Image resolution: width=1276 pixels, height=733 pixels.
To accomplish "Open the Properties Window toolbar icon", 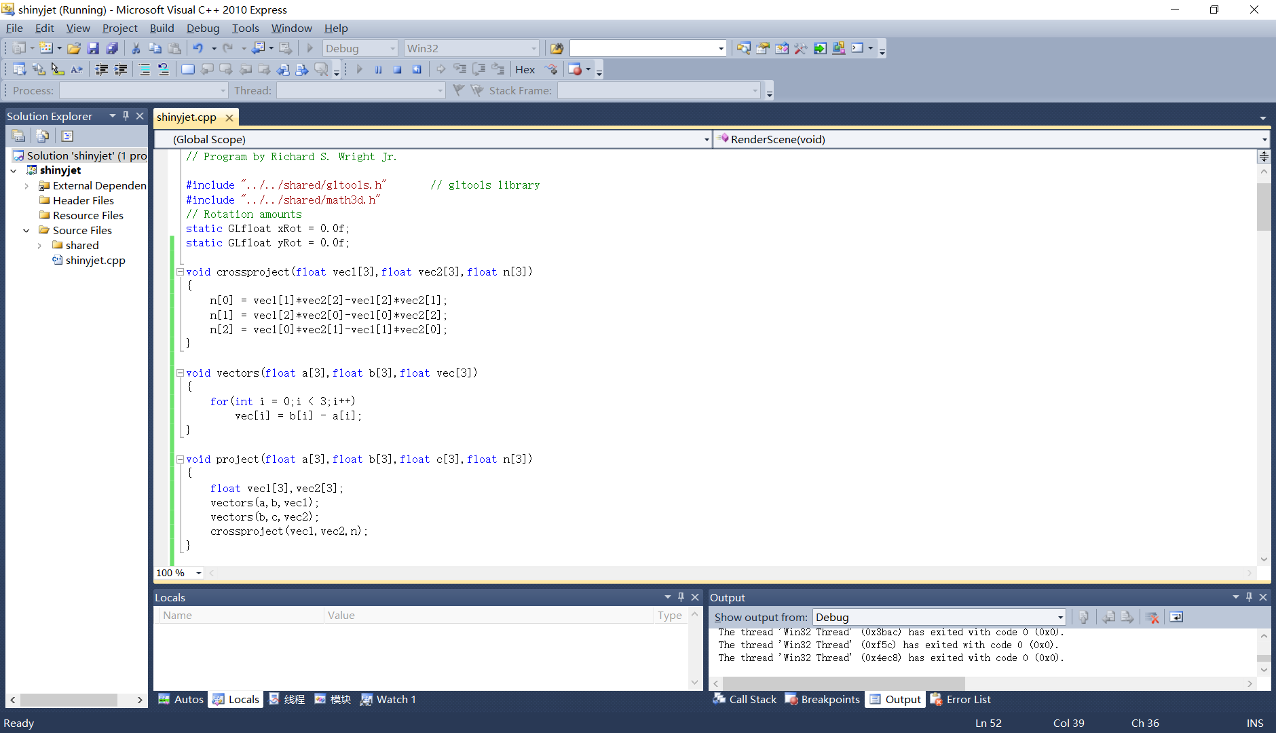I will (x=763, y=48).
